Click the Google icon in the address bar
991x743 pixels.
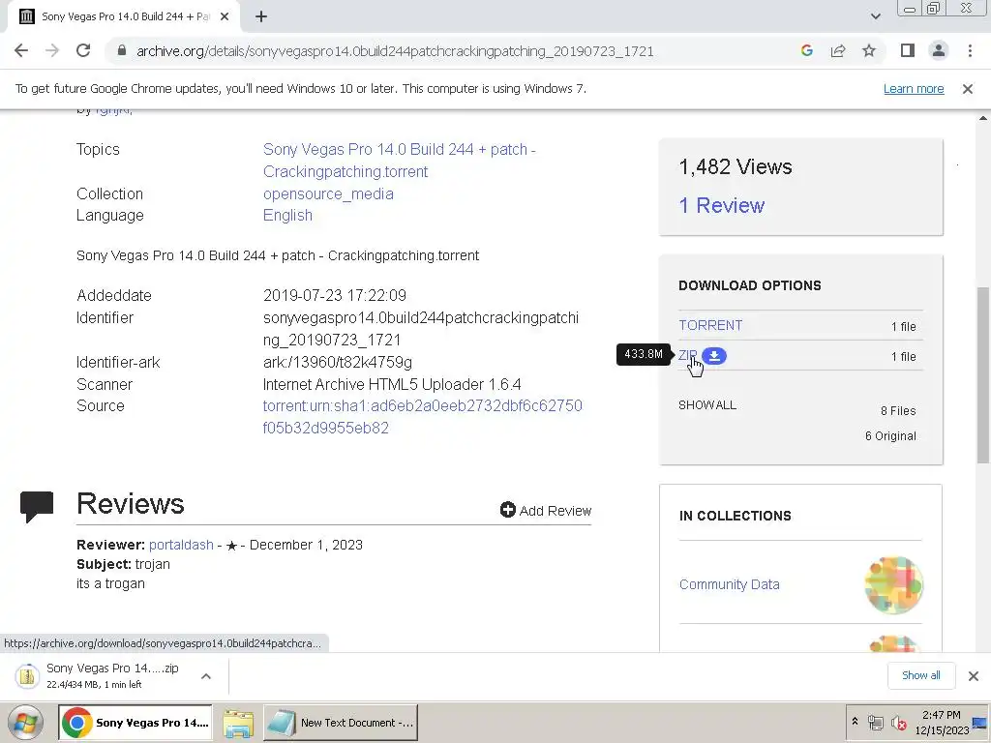[x=806, y=51]
